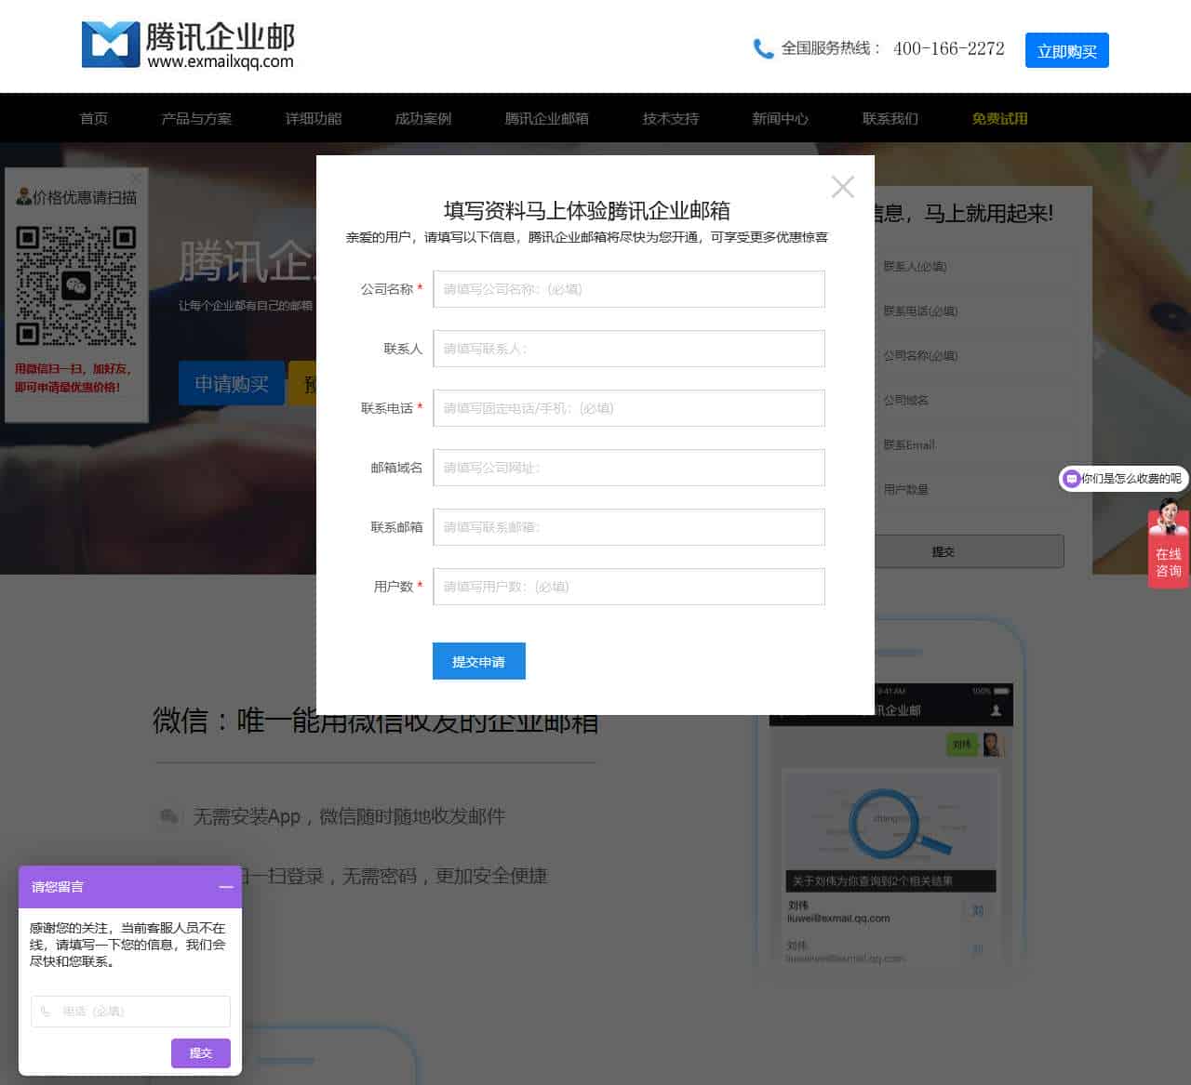Select 成功案例 in the nav bar
Image resolution: width=1191 pixels, height=1085 pixels.
pyautogui.click(x=423, y=118)
